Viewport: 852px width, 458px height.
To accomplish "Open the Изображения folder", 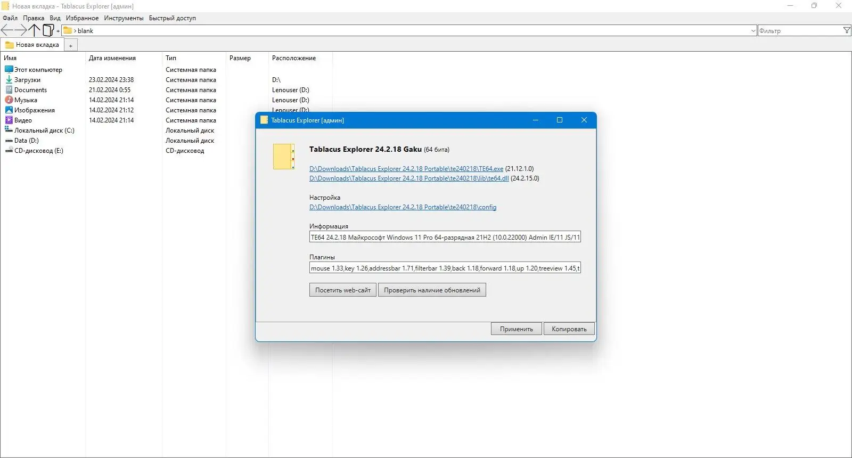I will tap(34, 110).
